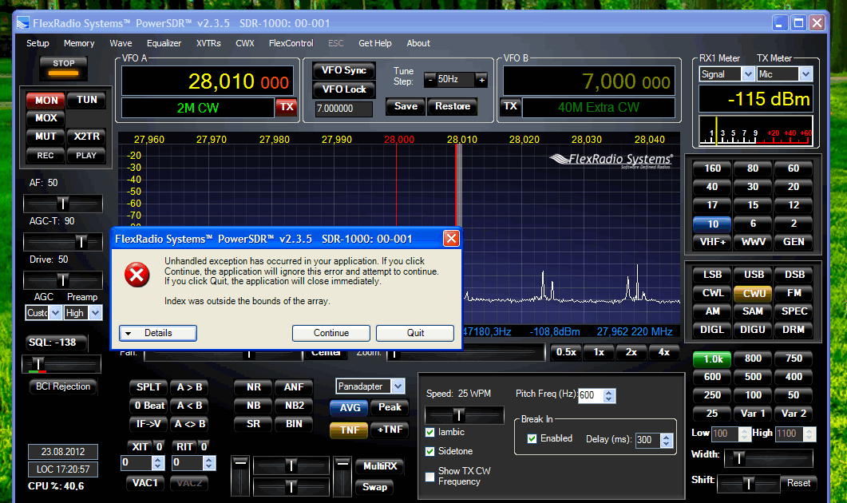Open the AGC mode dropdown
The height and width of the screenshot is (503, 847).
(55, 313)
